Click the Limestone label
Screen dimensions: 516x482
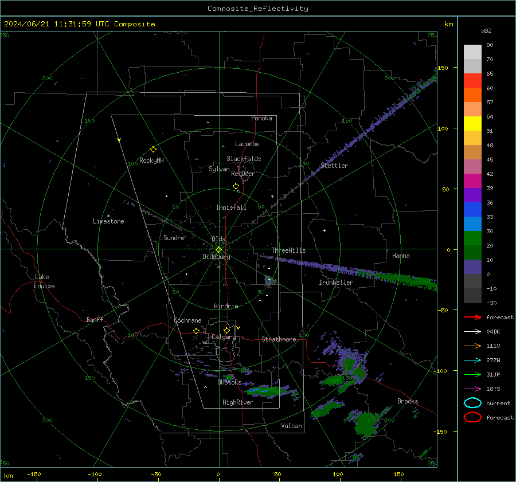click(108, 221)
